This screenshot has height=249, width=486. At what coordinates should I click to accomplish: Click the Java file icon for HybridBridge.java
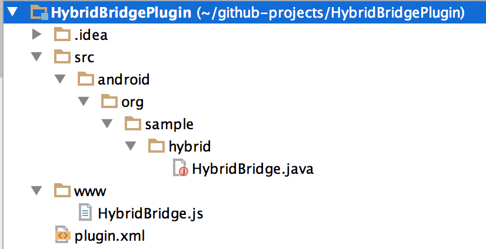(x=180, y=168)
